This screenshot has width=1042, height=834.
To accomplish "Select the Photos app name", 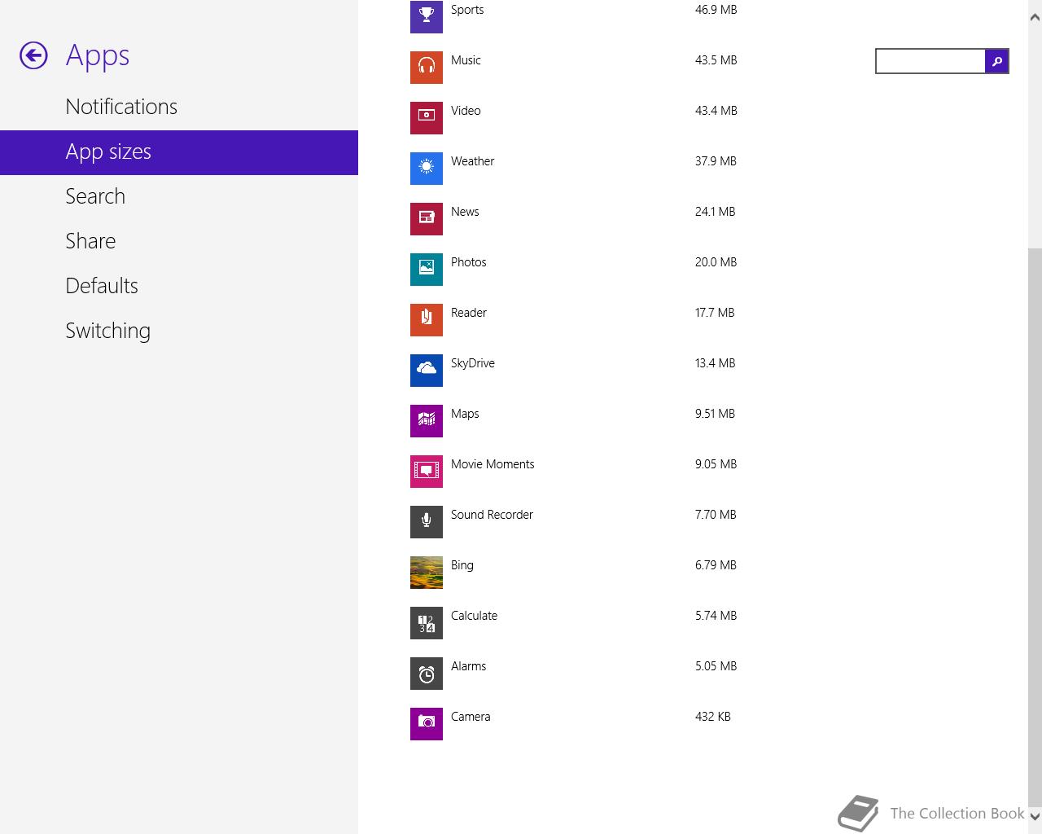I will pyautogui.click(x=468, y=262).
